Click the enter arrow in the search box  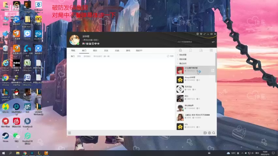(x=213, y=42)
